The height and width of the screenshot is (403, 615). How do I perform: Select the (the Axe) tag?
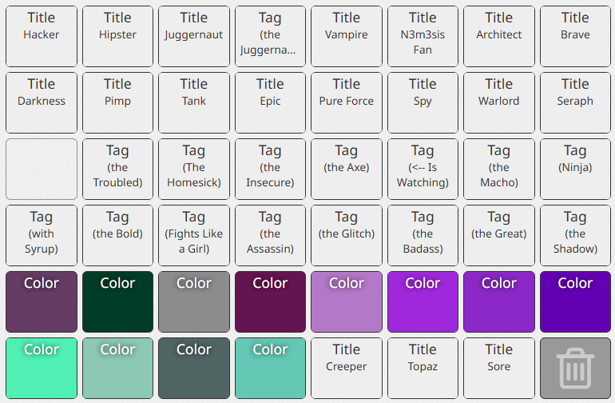coord(347,170)
